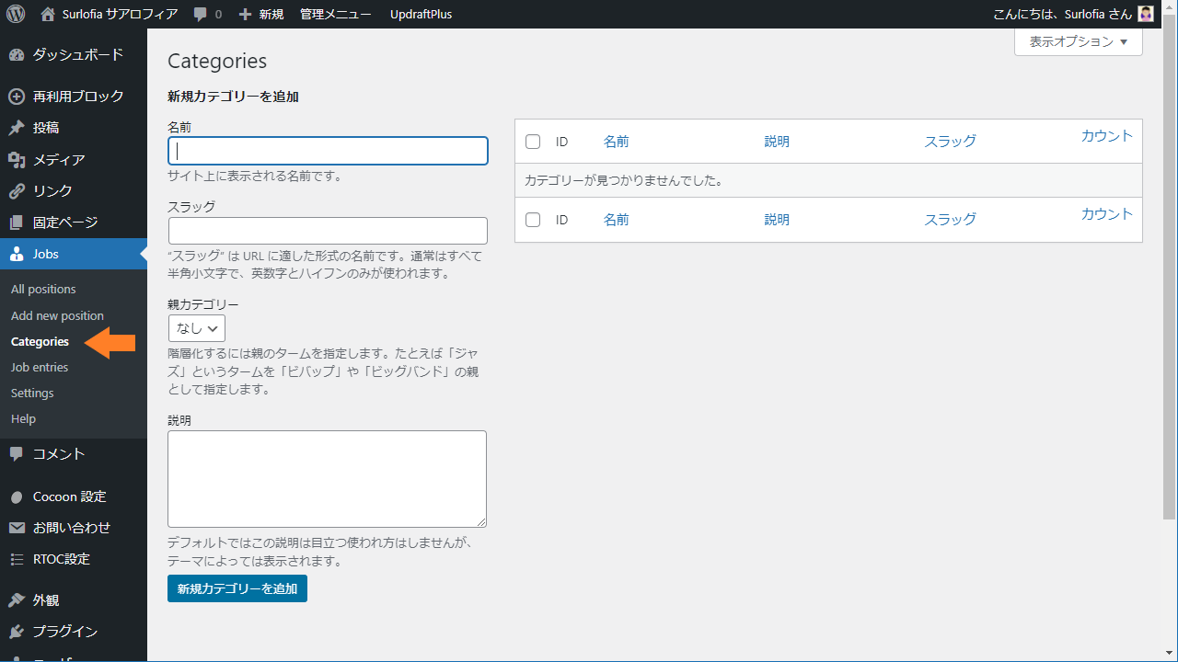Tick the select-all checkbox in table header
The width and height of the screenshot is (1178, 662).
(x=533, y=142)
